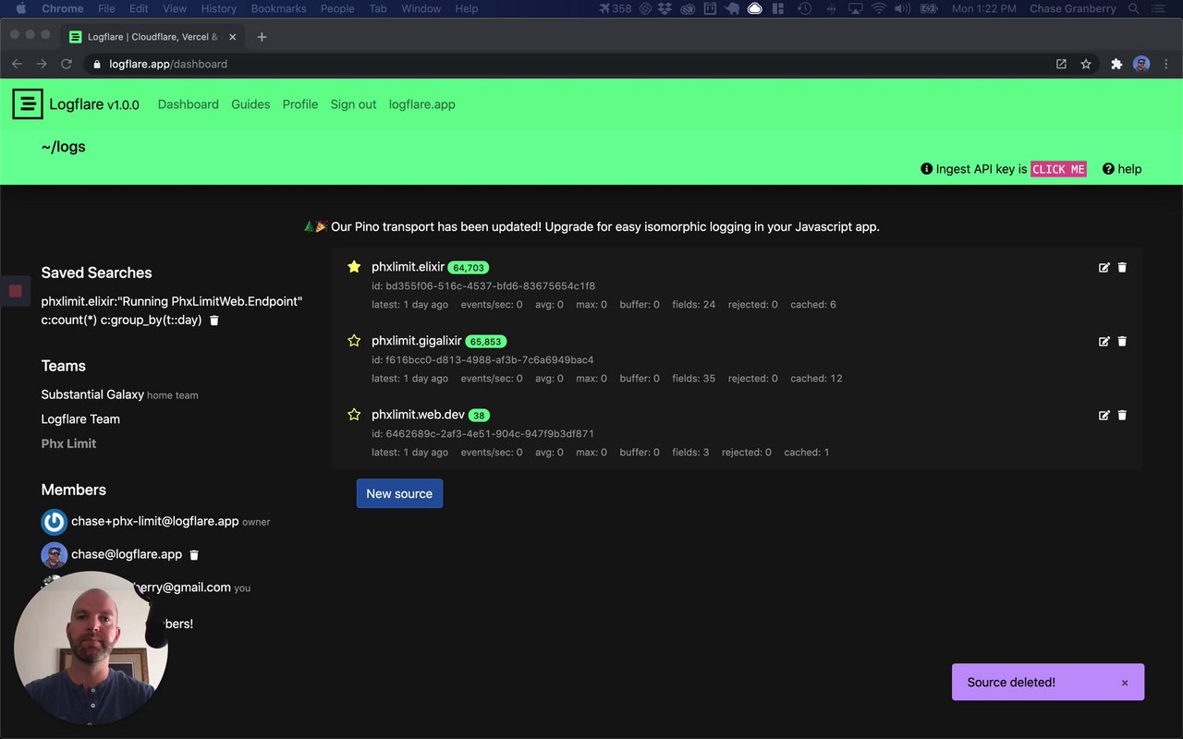1183x739 pixels.
Task: Click id bd355f06-516c-4537-bfd6-83675654c1f8
Action: pyautogui.click(x=483, y=286)
